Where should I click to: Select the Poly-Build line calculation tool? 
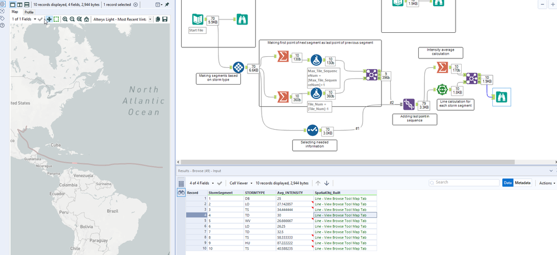[442, 90]
